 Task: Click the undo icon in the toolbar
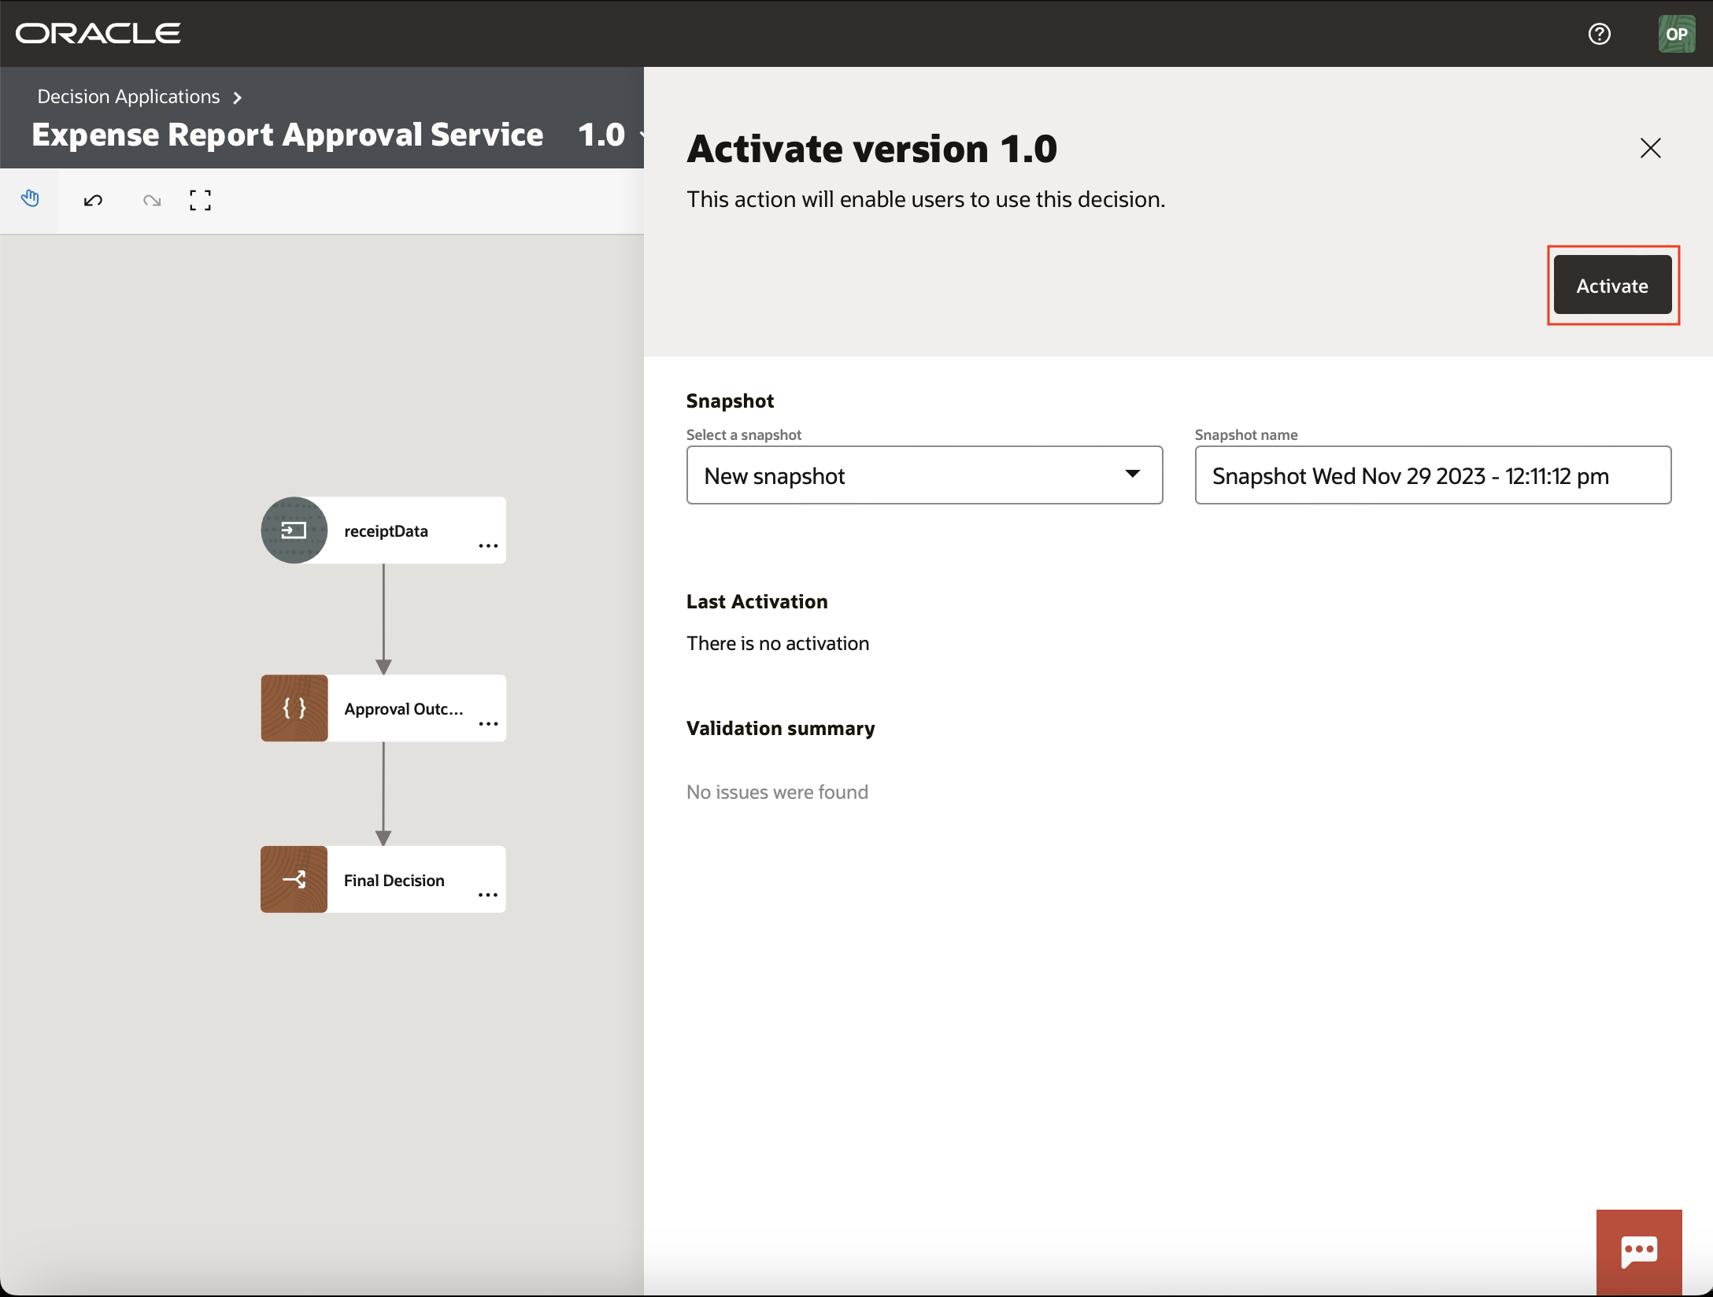pyautogui.click(x=92, y=200)
